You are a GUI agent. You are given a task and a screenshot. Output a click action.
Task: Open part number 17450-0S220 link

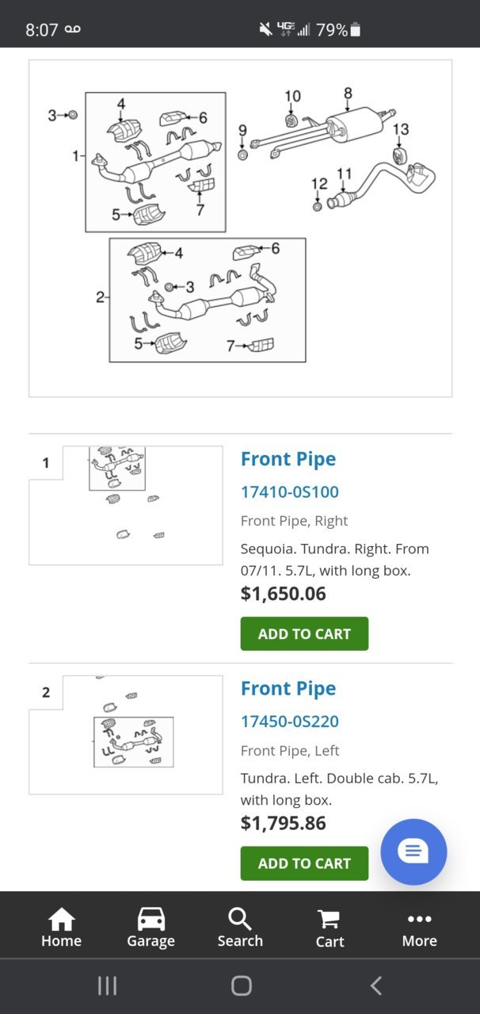click(x=290, y=721)
